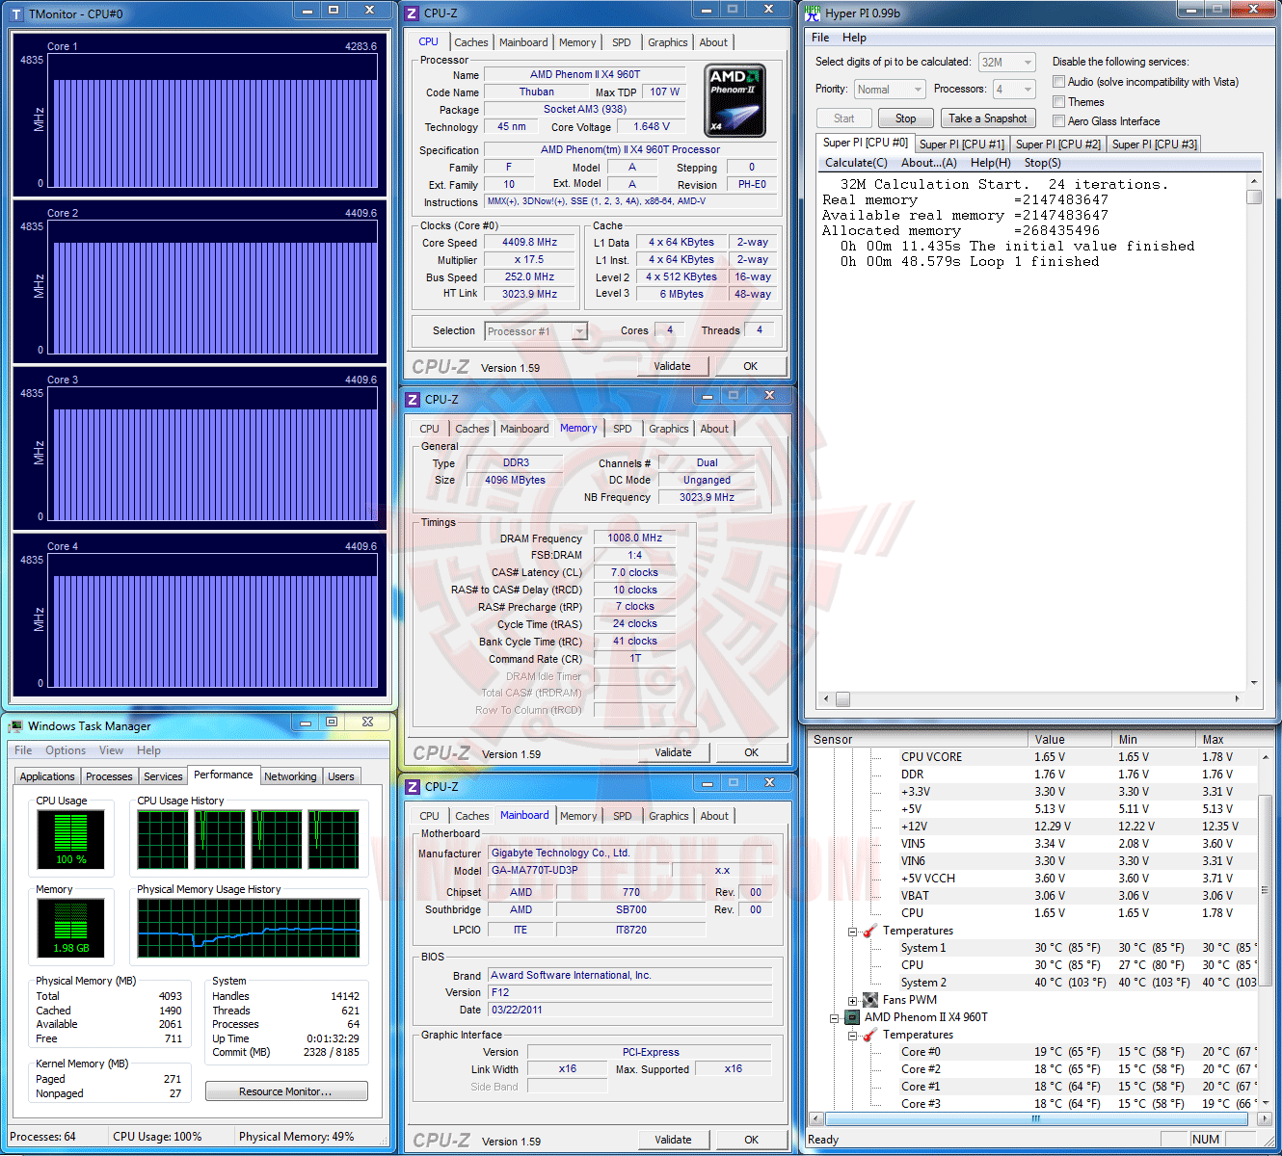Click the Value column header in sensor list

coord(1070,740)
